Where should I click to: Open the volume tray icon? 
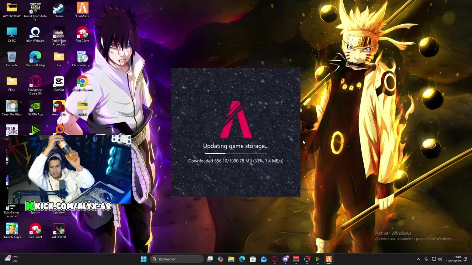pyautogui.click(x=440, y=259)
